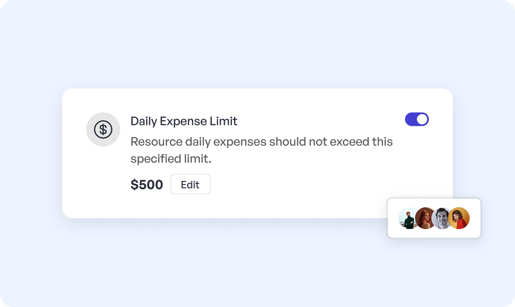Click the expense limit description text
515x307 pixels.
261,150
